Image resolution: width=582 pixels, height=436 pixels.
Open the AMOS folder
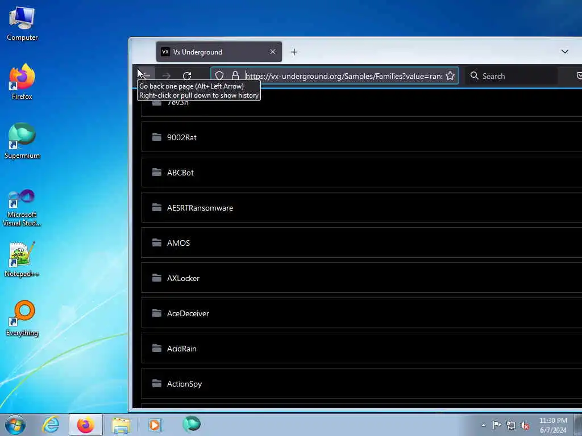point(361,243)
